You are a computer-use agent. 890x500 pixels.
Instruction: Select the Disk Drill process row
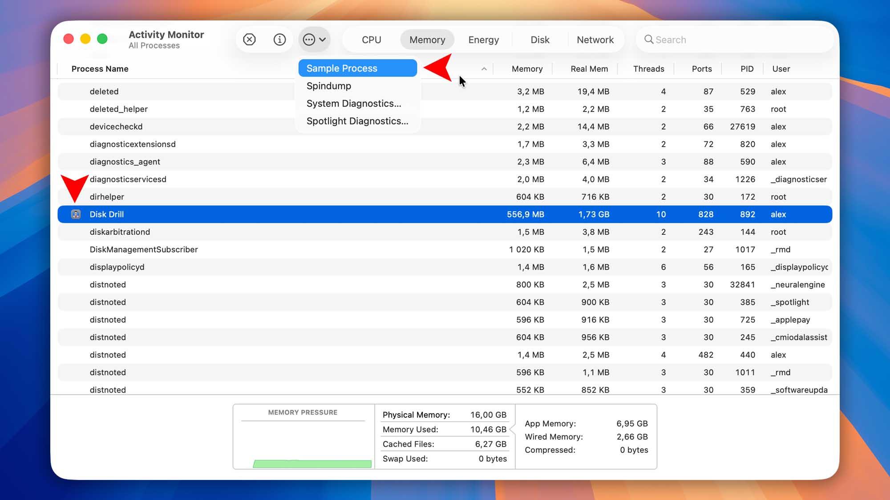(445, 214)
